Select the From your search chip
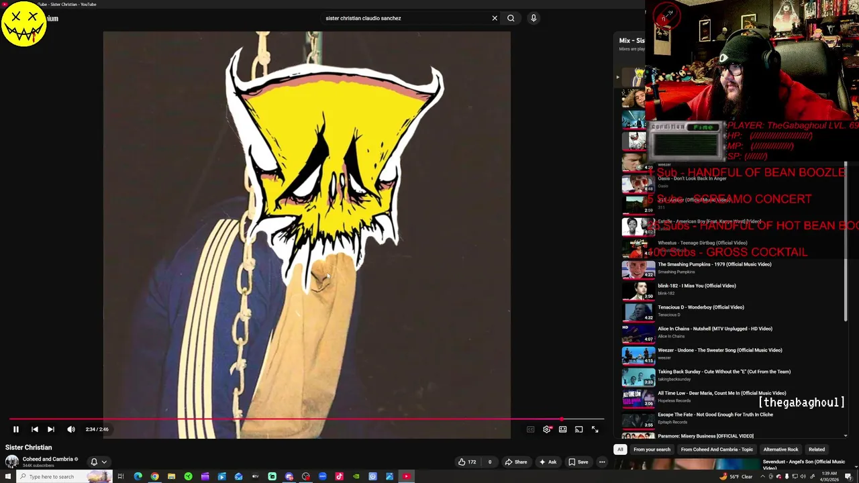 click(x=652, y=449)
